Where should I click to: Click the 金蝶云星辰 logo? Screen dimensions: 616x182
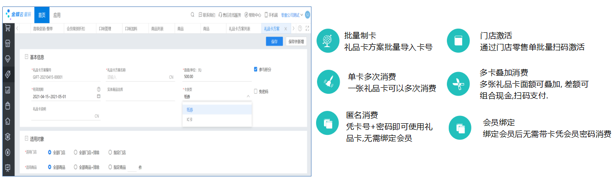point(18,15)
